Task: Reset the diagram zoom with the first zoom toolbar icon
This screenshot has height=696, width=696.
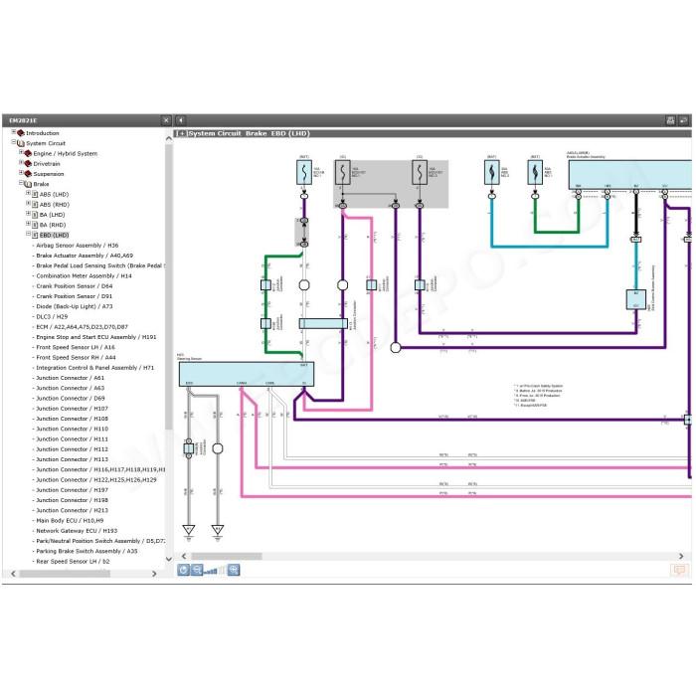Action: (x=183, y=570)
